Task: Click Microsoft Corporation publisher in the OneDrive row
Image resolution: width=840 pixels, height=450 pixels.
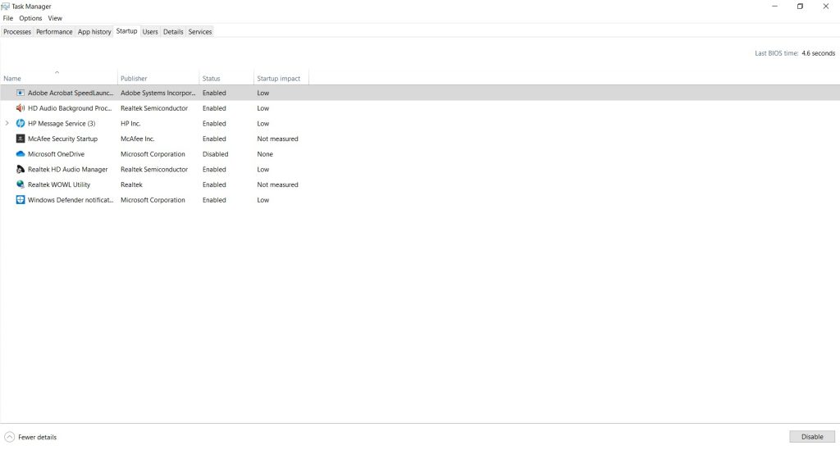Action: click(153, 153)
